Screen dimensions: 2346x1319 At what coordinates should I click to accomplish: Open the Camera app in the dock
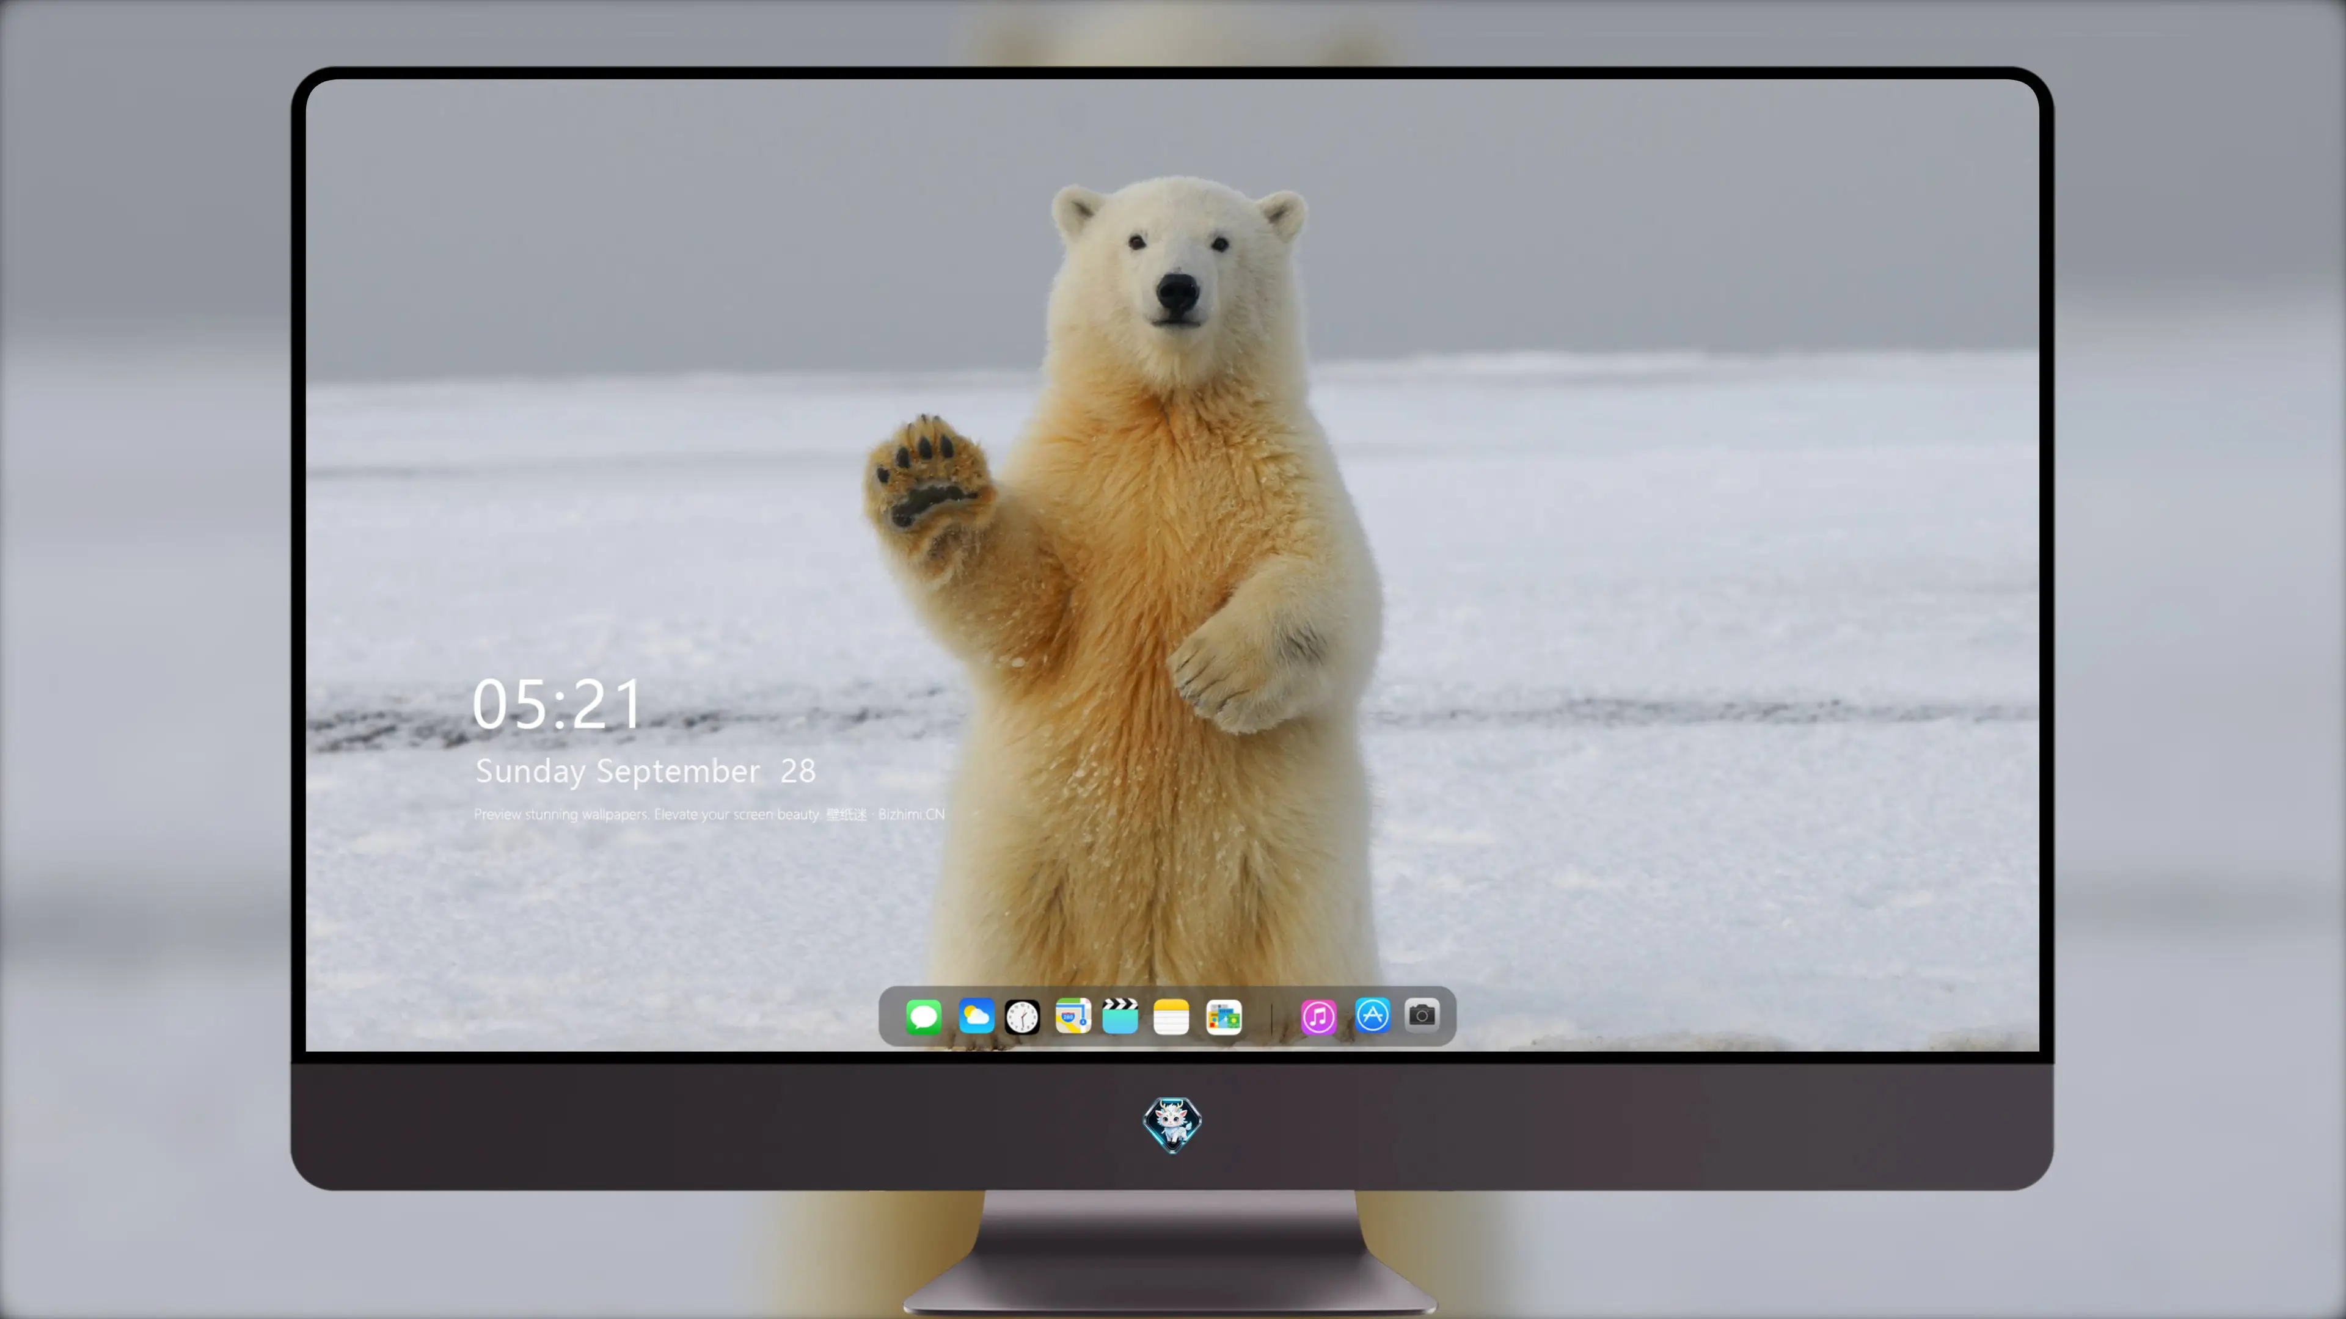point(1422,1015)
